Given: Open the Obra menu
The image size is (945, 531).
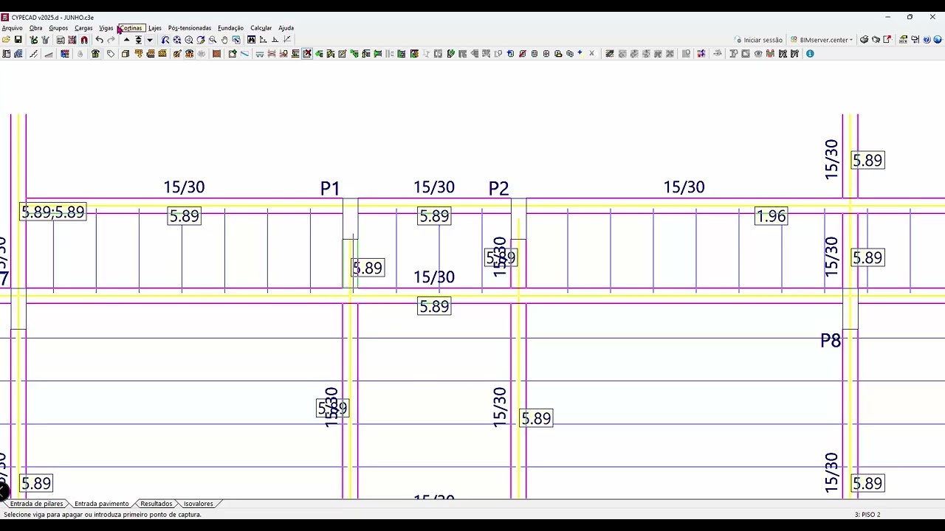Looking at the screenshot, I should pos(35,28).
